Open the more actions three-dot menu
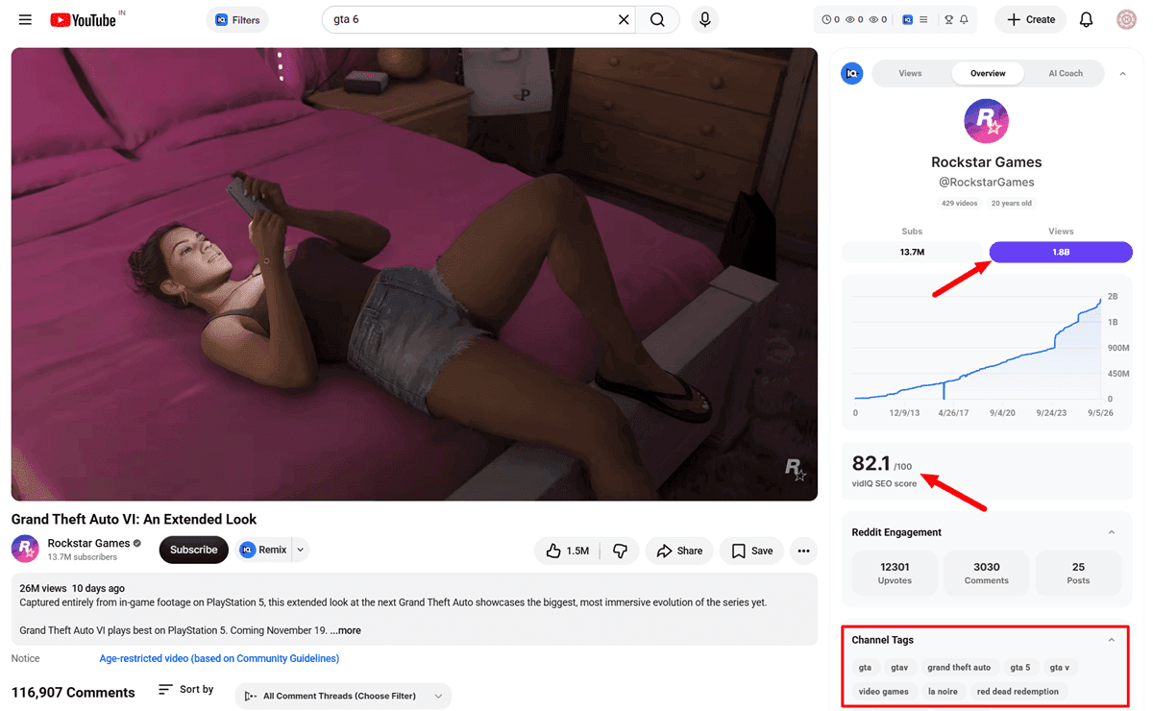Viewport: 1153px width, 711px height. click(804, 551)
